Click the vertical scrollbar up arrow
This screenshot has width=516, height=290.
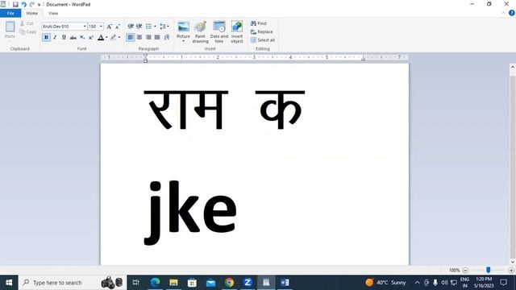[513, 67]
